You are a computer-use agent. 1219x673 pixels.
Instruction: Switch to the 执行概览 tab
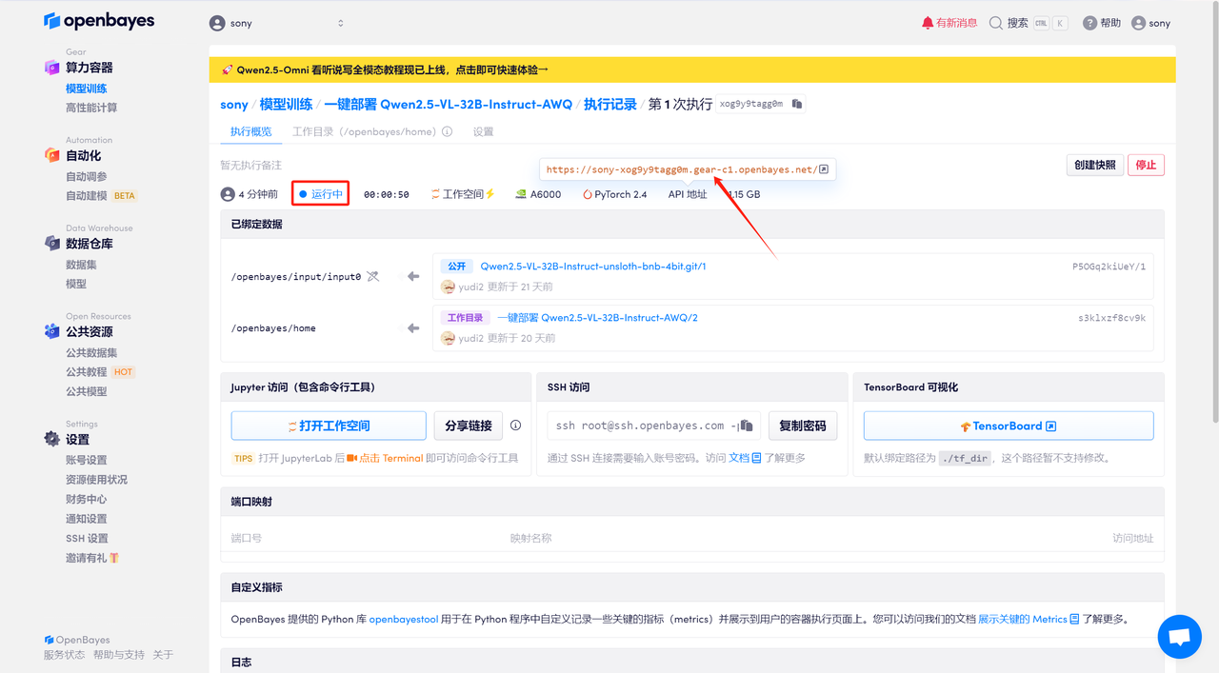pyautogui.click(x=250, y=132)
